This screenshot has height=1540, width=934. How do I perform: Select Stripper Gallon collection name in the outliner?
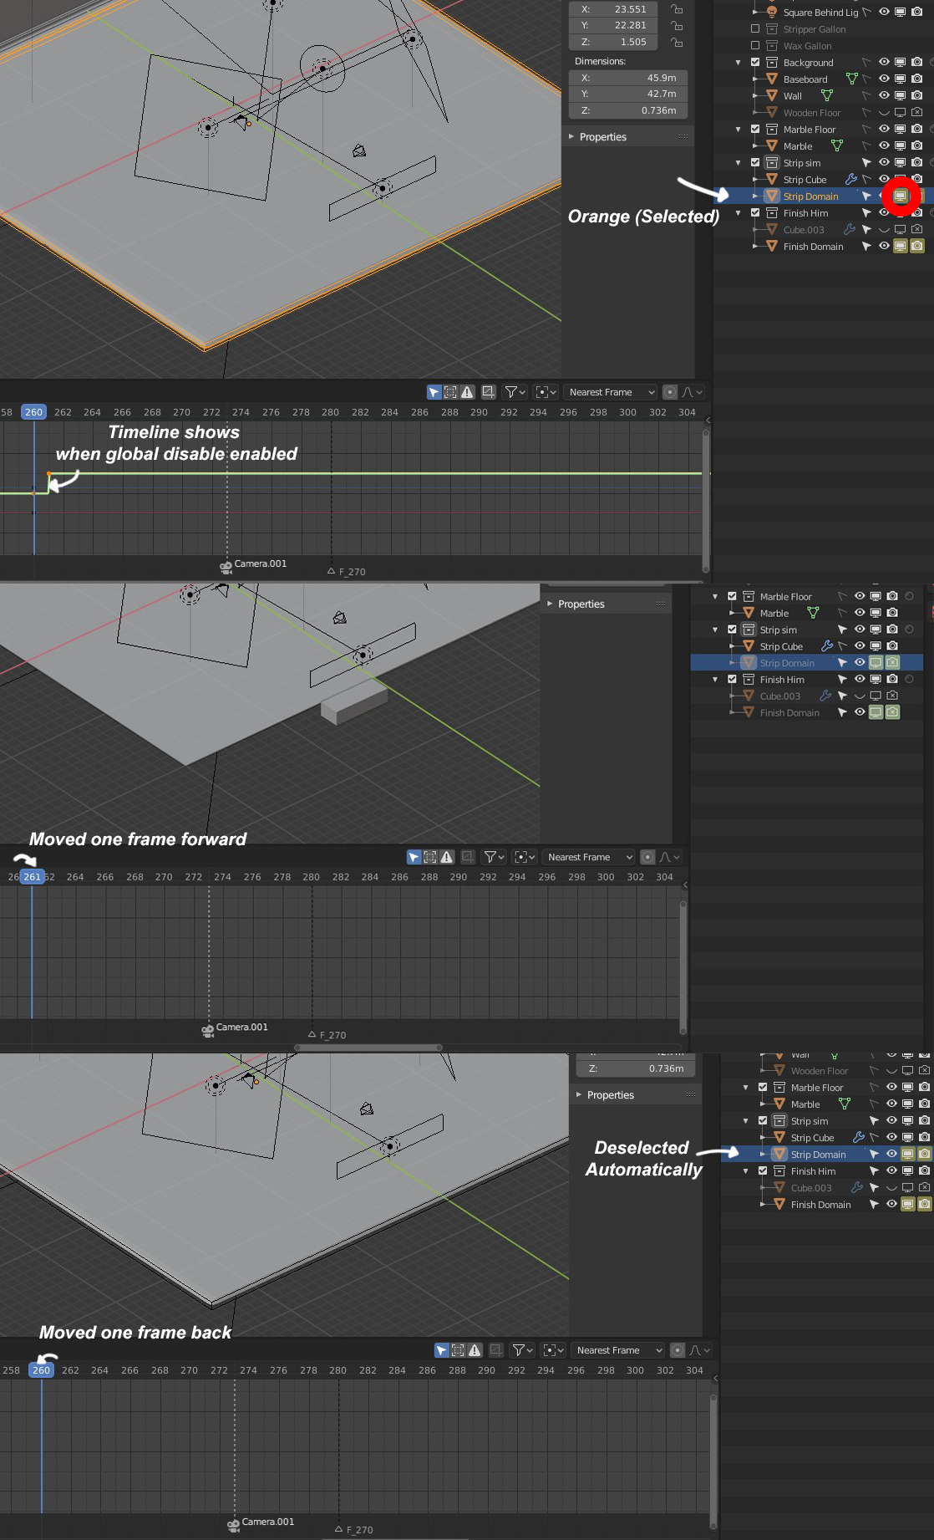815,29
